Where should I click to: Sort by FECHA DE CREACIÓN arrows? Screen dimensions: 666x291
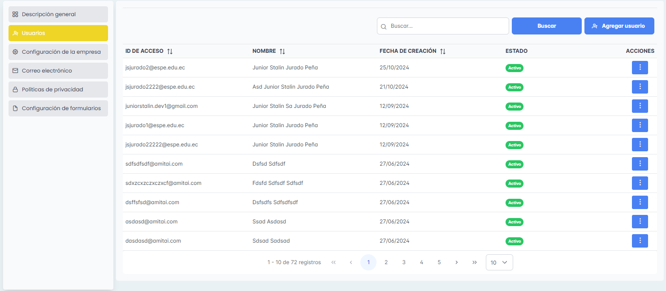(x=443, y=51)
